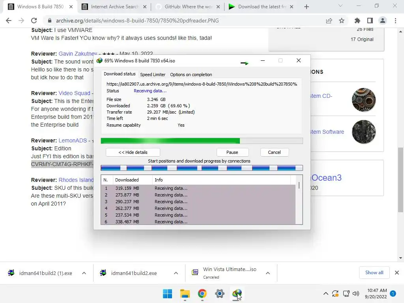The image size is (404, 303).
Task: Open the share page icon
Action: [329, 21]
